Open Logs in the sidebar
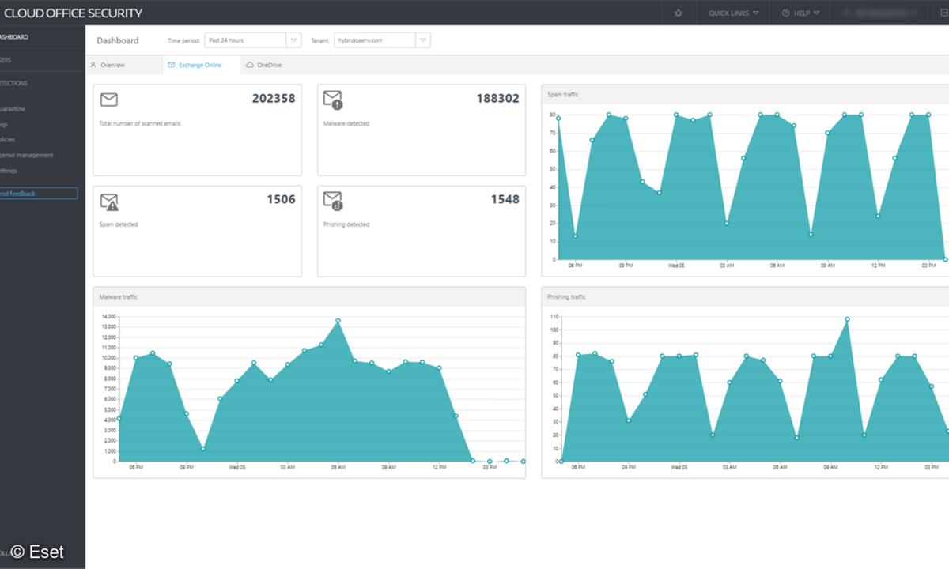Screen dimensions: 949x569 click(x=5, y=124)
